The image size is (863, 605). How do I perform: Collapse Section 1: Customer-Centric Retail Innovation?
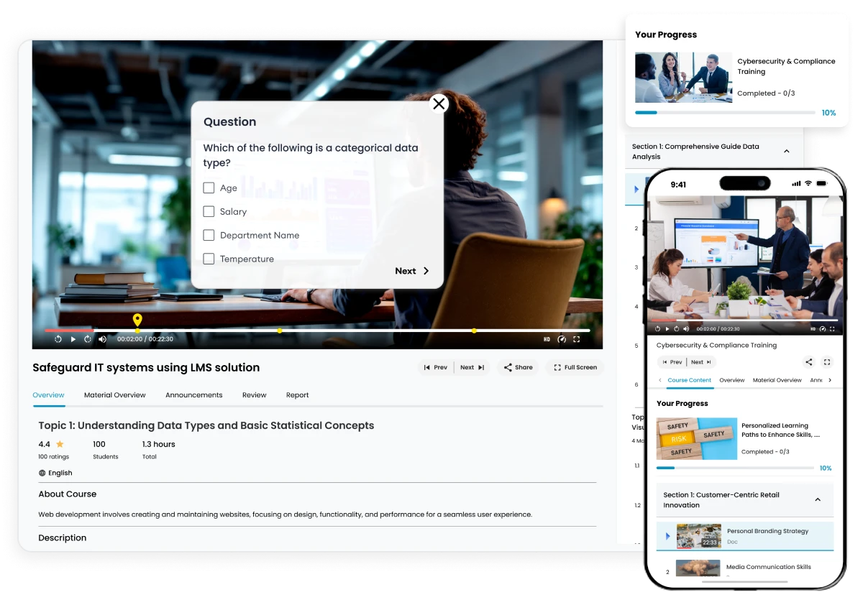click(x=817, y=499)
